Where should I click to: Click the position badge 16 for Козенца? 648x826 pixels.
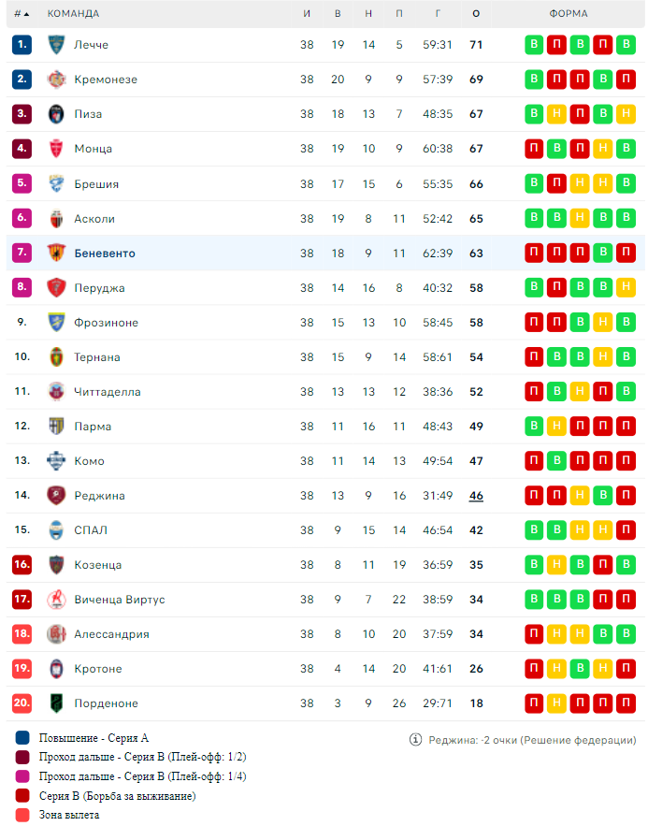pyautogui.click(x=22, y=565)
